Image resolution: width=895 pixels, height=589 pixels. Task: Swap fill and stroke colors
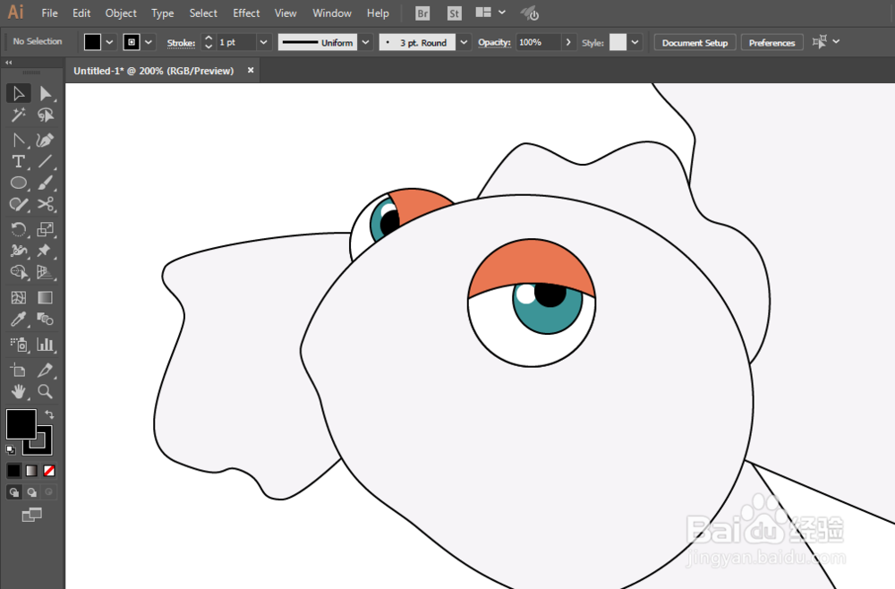click(x=49, y=415)
